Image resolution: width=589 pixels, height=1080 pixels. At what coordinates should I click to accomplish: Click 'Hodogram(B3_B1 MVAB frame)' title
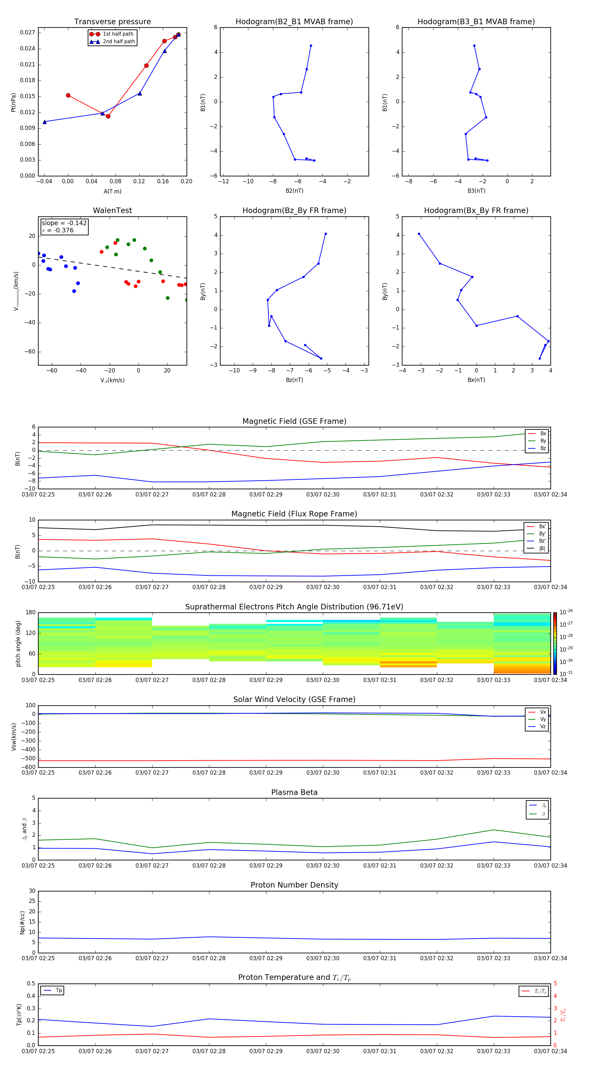pos(476,21)
